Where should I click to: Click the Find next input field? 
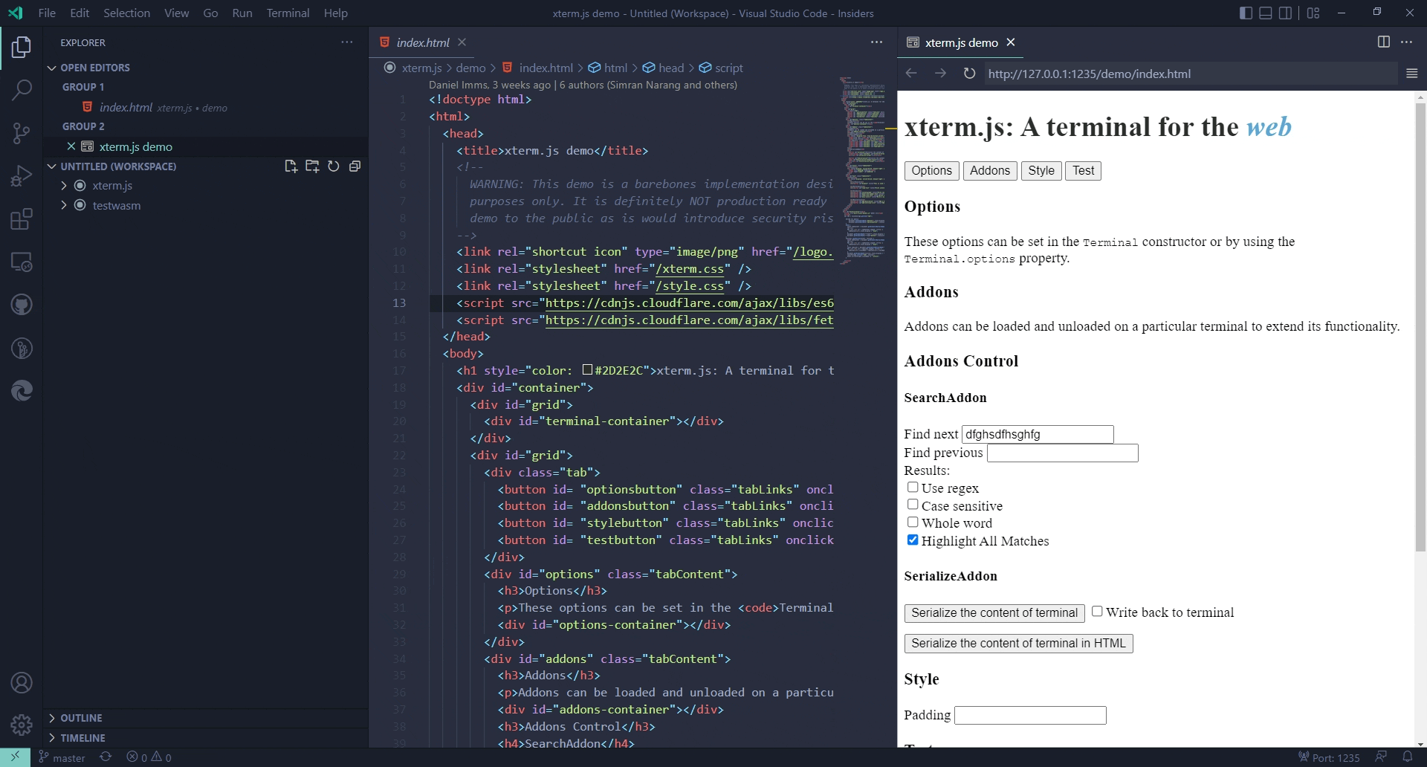[x=1038, y=434]
